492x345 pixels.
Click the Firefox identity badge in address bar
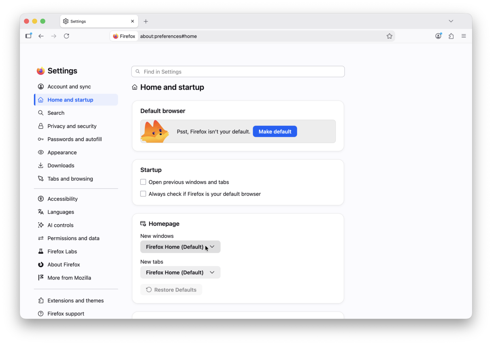point(124,36)
